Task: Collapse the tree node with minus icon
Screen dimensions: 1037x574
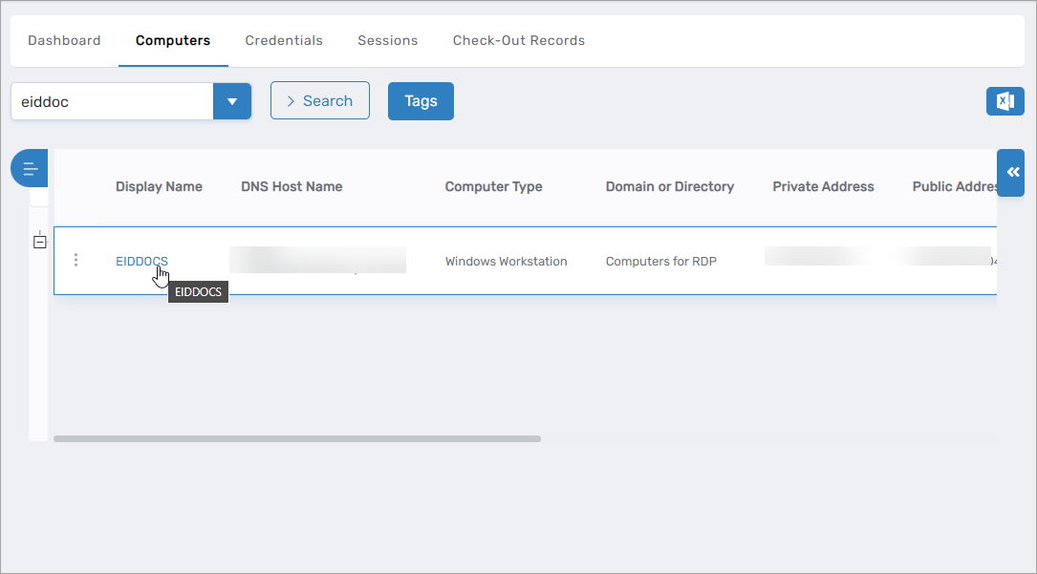Action: click(39, 243)
